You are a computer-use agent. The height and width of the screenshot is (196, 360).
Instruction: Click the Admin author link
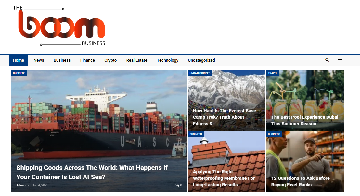coord(21,185)
